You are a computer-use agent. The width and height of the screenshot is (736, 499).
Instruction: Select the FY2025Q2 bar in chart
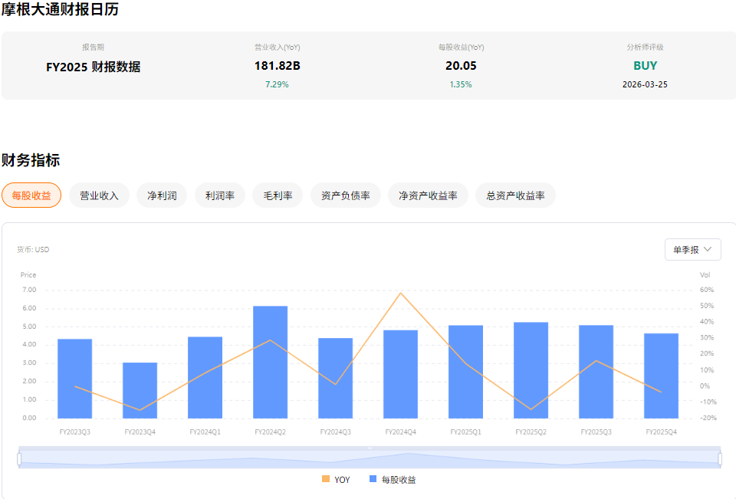(531, 370)
